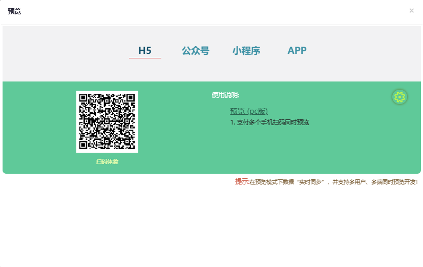Close the 预览 dialog with the X

click(x=411, y=11)
